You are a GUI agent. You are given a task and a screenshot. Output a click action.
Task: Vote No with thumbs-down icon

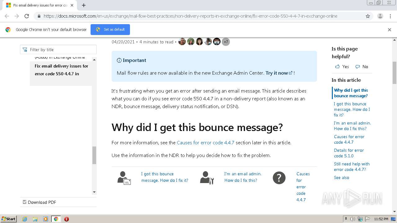coord(362,67)
